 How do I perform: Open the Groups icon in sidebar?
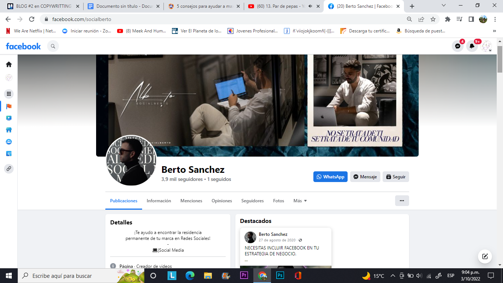coord(9,142)
